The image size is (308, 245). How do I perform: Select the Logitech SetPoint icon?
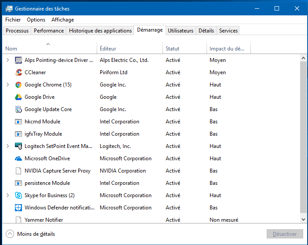click(18, 146)
